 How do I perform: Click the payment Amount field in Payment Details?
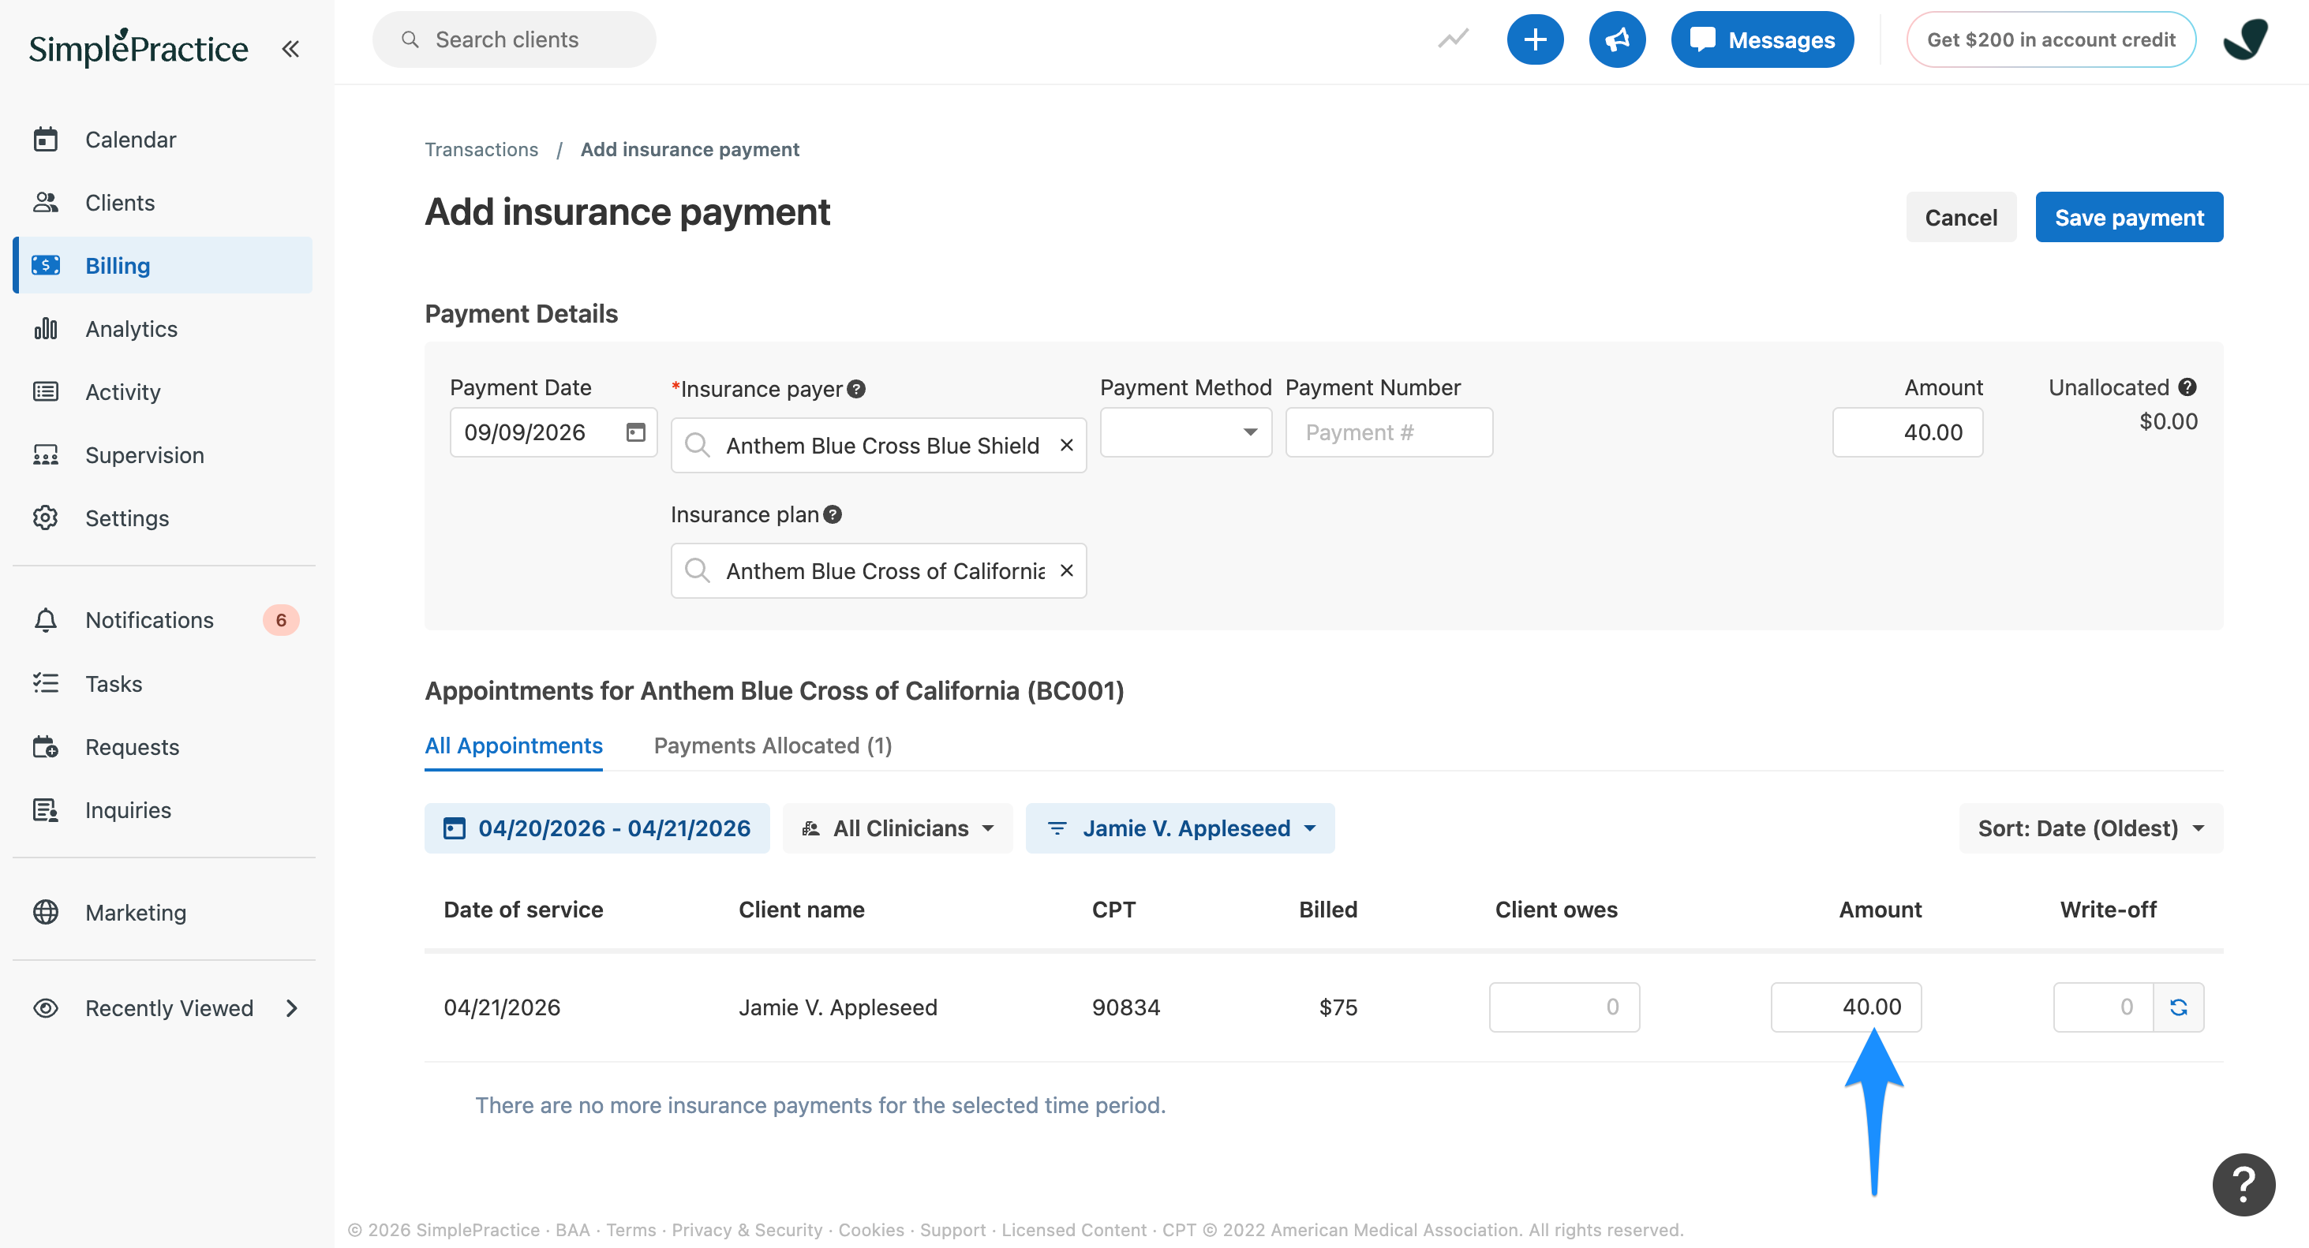(x=1907, y=433)
